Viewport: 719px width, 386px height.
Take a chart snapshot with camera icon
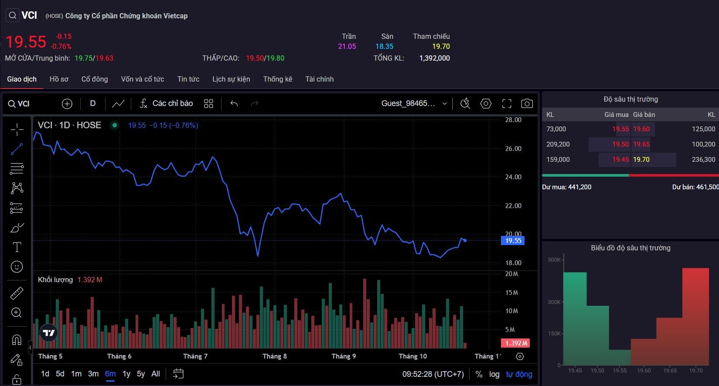pos(527,104)
